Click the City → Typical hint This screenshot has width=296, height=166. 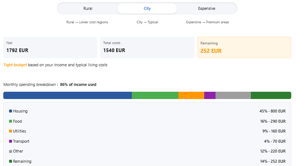(x=147, y=22)
